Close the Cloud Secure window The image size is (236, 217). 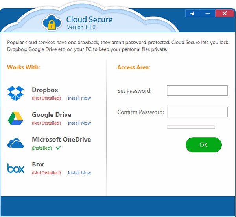[224, 13]
